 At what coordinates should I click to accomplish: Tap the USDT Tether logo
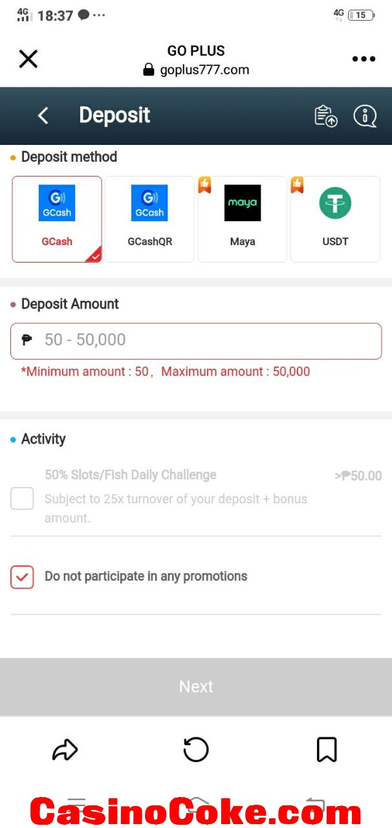coord(335,203)
